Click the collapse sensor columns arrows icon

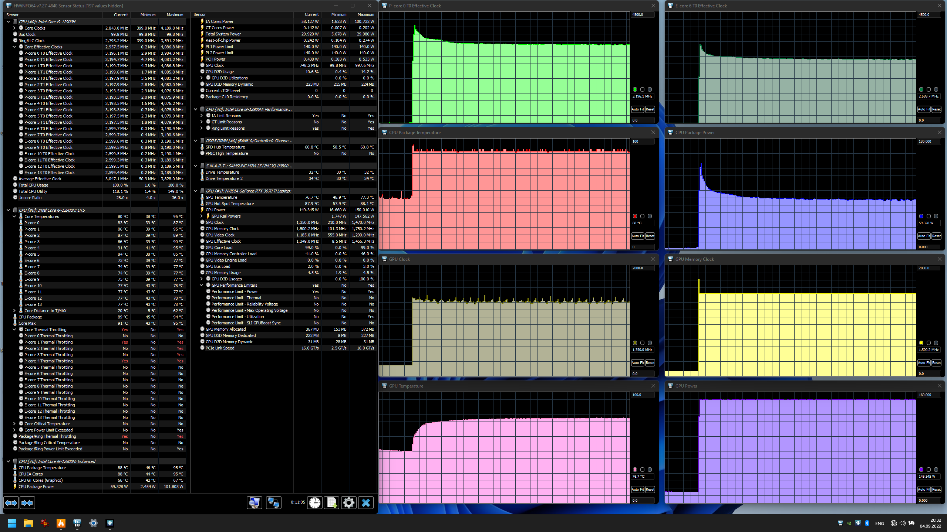(x=27, y=503)
